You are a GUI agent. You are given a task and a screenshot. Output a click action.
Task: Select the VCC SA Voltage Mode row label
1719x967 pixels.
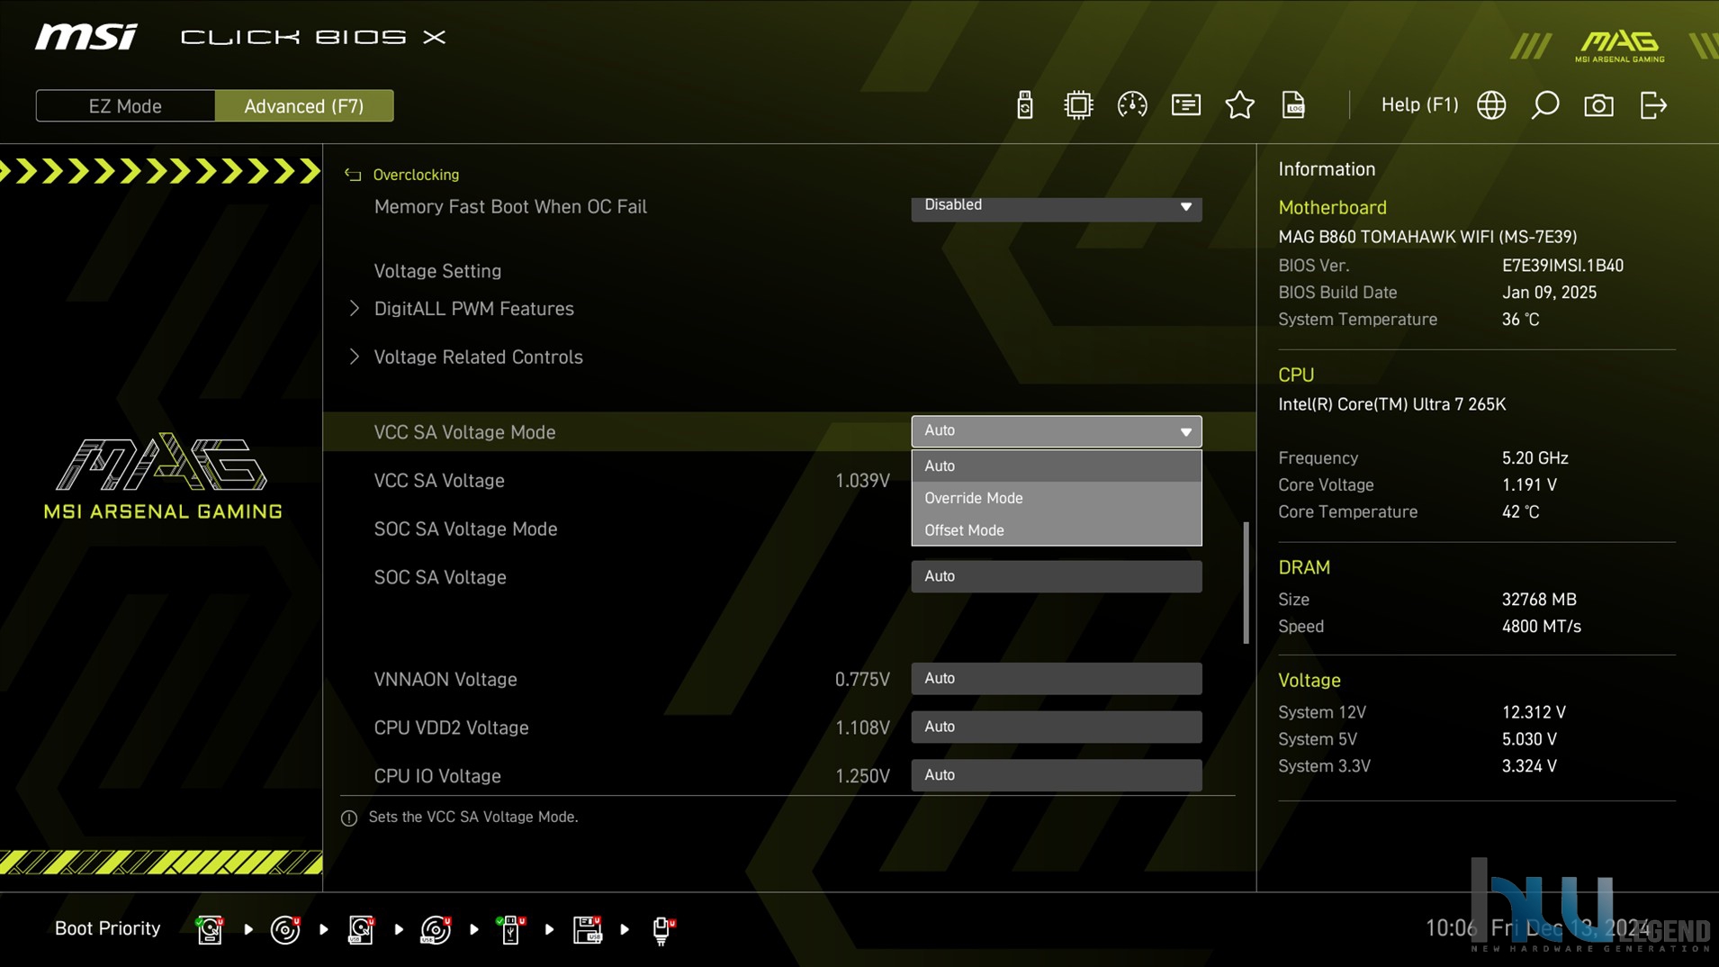[x=464, y=432]
